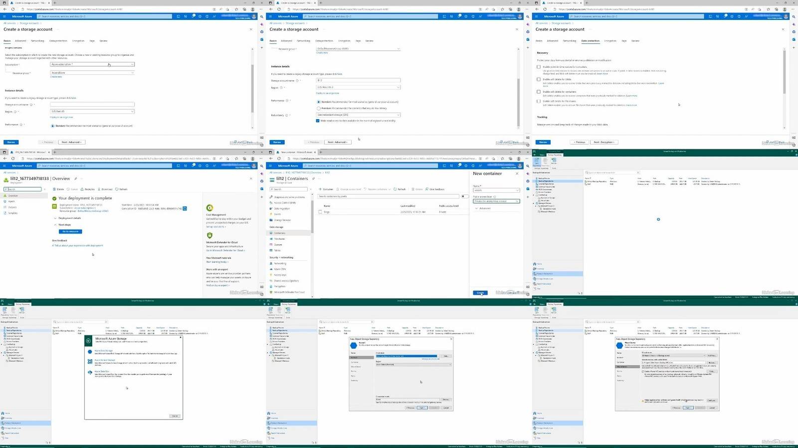Click the Cost Management icon
Screen dimensions: 798x448
tap(209, 208)
